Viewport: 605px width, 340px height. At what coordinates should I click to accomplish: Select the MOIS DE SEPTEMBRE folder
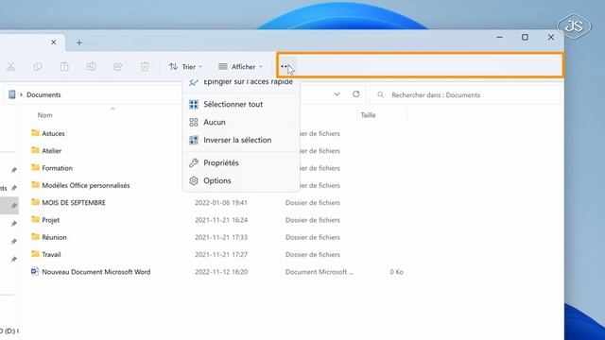click(x=74, y=203)
